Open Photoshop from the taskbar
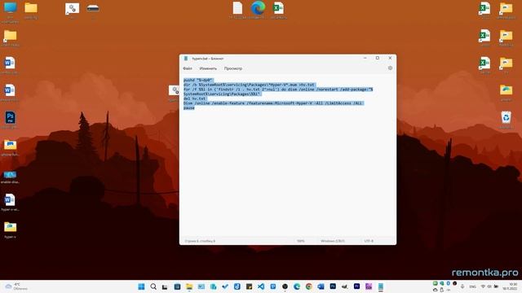 (333, 286)
